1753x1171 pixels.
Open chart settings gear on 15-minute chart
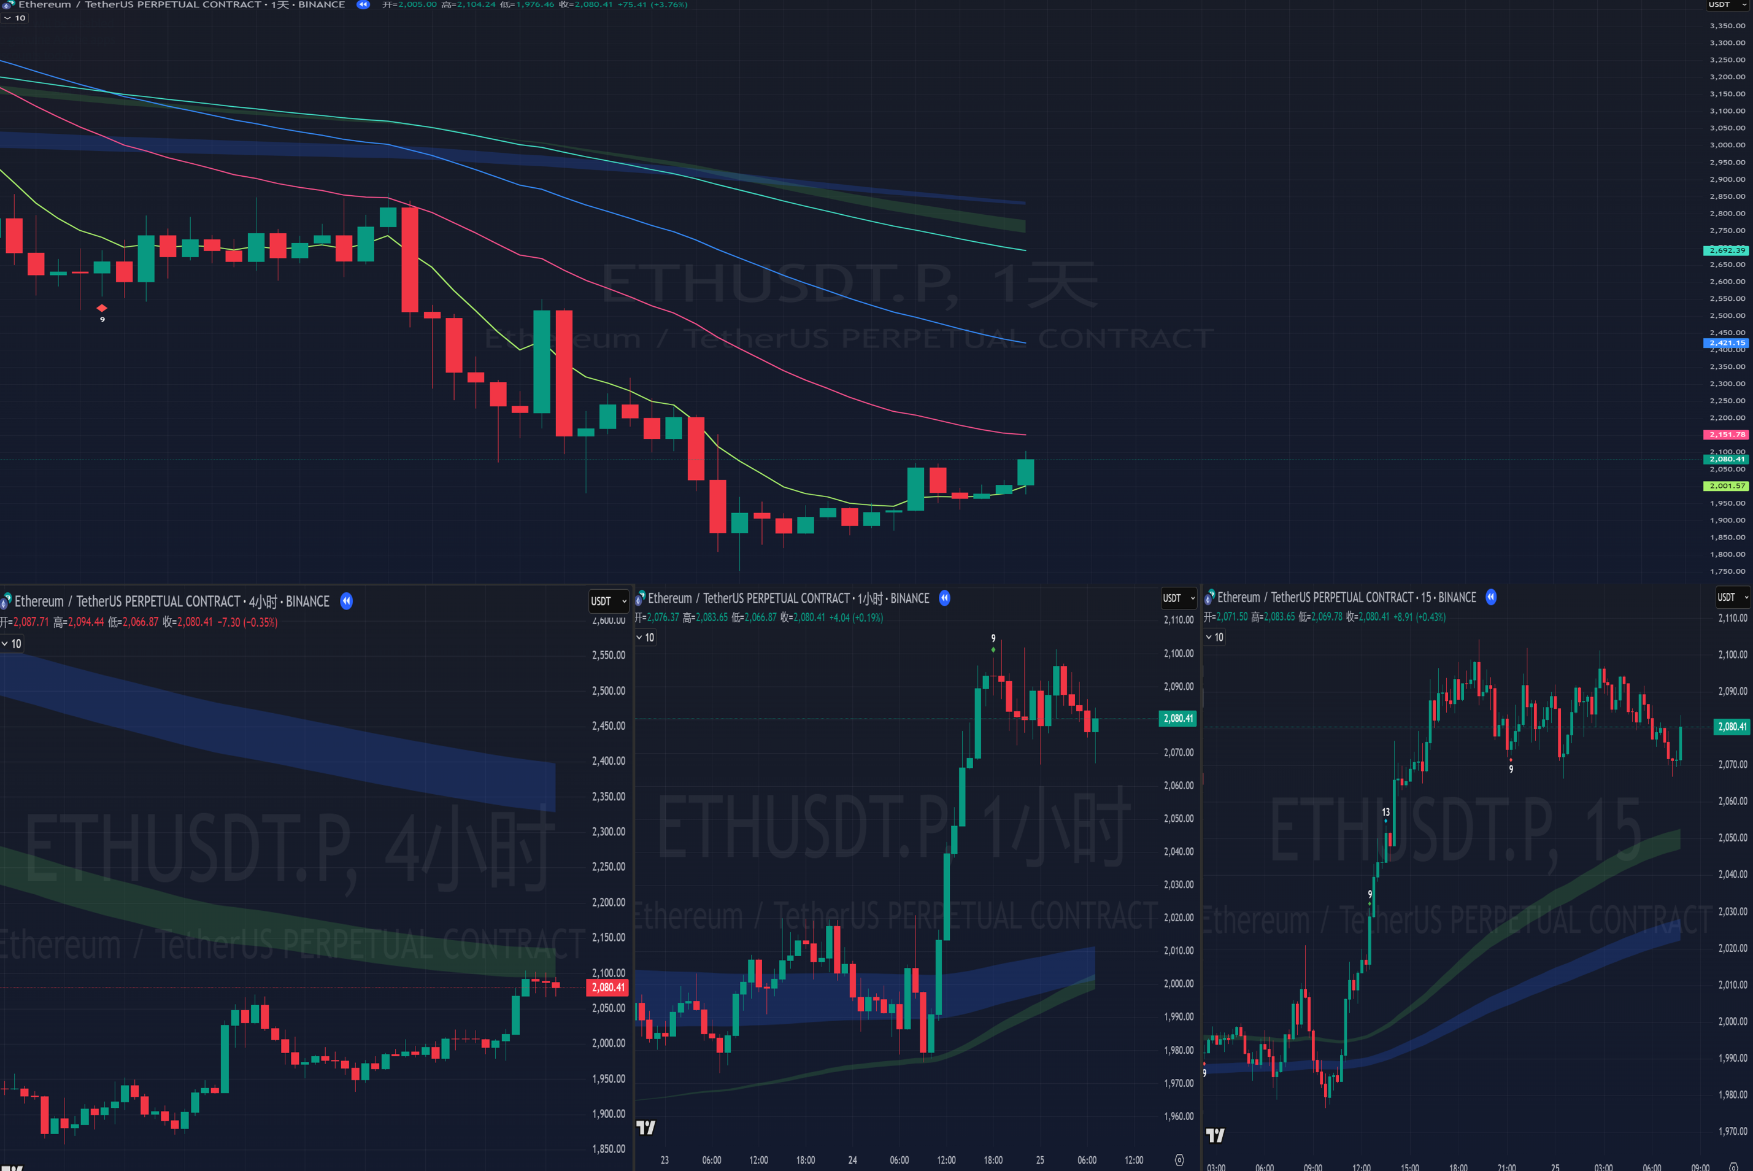[x=1733, y=1167]
